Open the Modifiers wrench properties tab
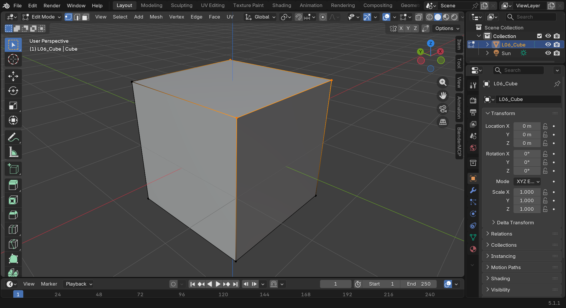 [473, 190]
